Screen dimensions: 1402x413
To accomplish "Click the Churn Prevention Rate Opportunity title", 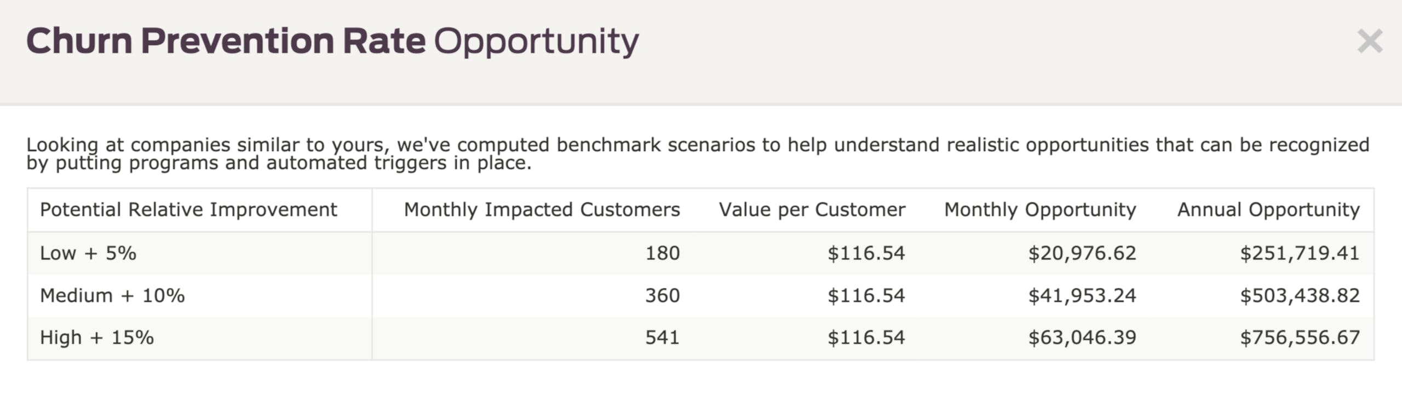I will click(x=332, y=42).
